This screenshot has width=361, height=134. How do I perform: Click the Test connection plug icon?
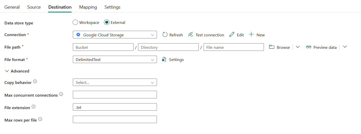tap(191, 35)
